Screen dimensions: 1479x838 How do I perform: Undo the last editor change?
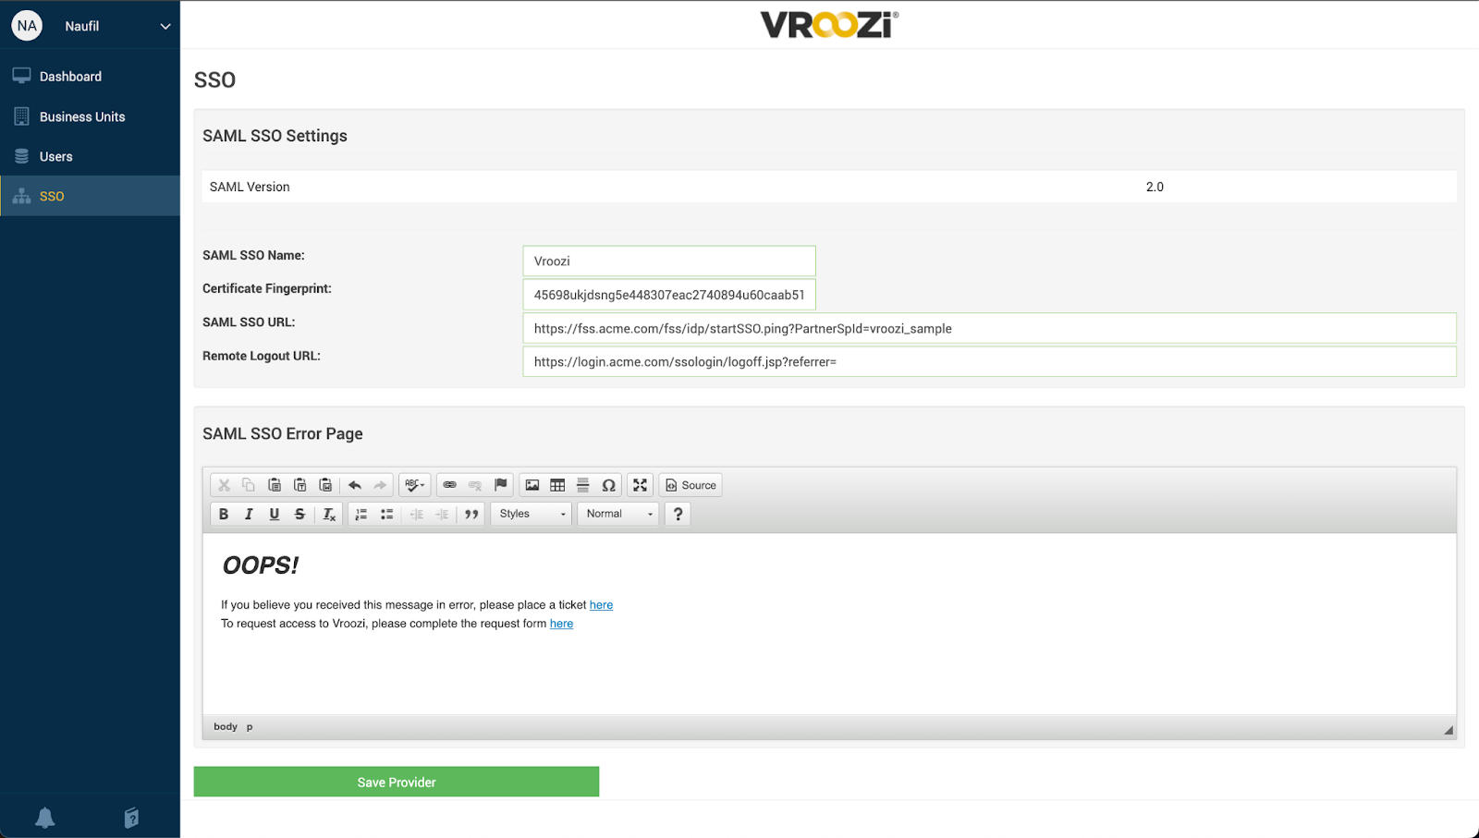(355, 485)
